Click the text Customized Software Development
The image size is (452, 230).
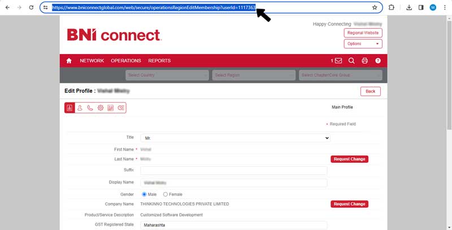[x=172, y=215]
